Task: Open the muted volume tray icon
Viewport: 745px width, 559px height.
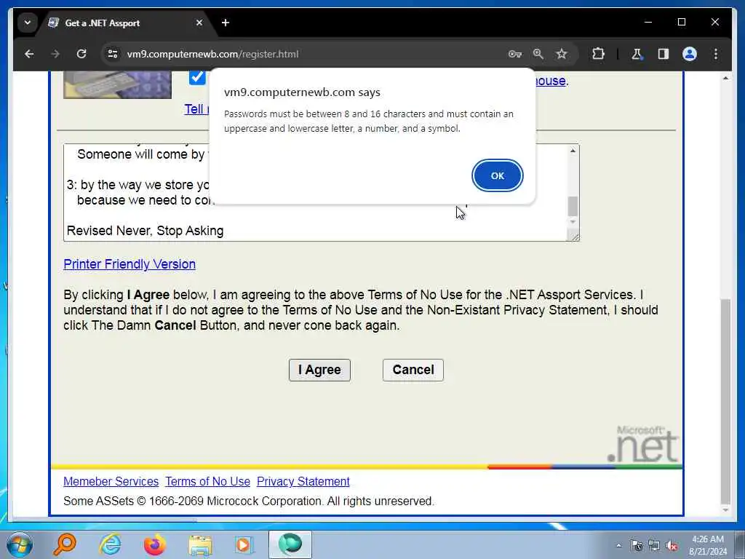Action: coord(672,546)
